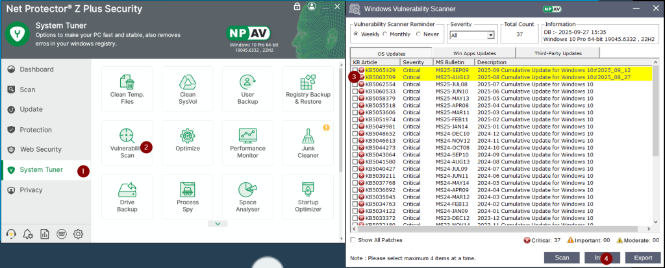Viewport: 665px width, 268px height.
Task: Open the Process Spy tool
Action: point(187,197)
